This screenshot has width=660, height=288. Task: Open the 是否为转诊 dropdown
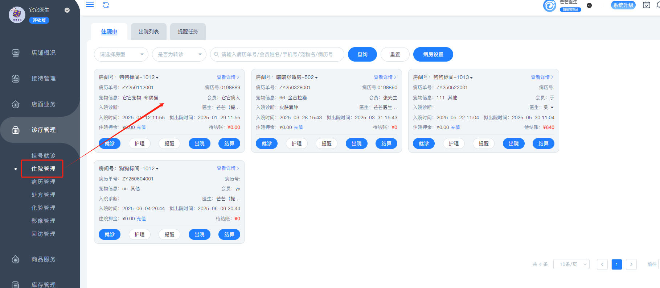pyautogui.click(x=179, y=54)
